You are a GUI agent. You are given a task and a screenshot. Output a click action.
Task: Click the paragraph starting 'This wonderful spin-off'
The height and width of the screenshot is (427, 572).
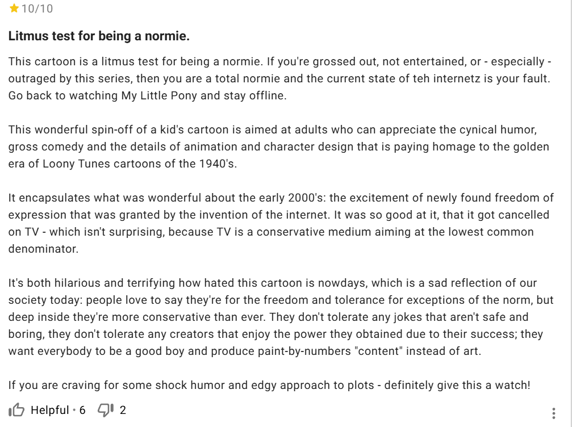278,146
